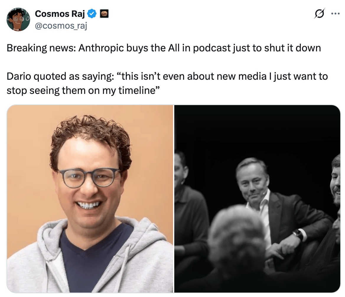The width and height of the screenshot is (345, 297).
Task: Open the left photo with peach background
Action: 90,199
